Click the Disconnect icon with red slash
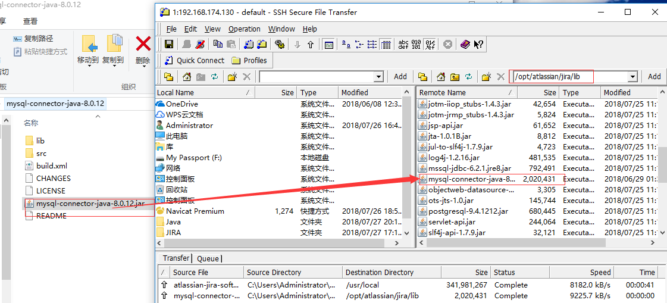This screenshot has height=303, width=667. [199, 44]
